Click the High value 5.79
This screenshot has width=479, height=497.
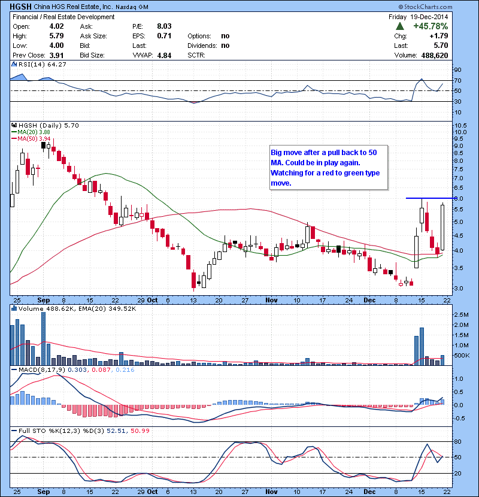[x=56, y=36]
